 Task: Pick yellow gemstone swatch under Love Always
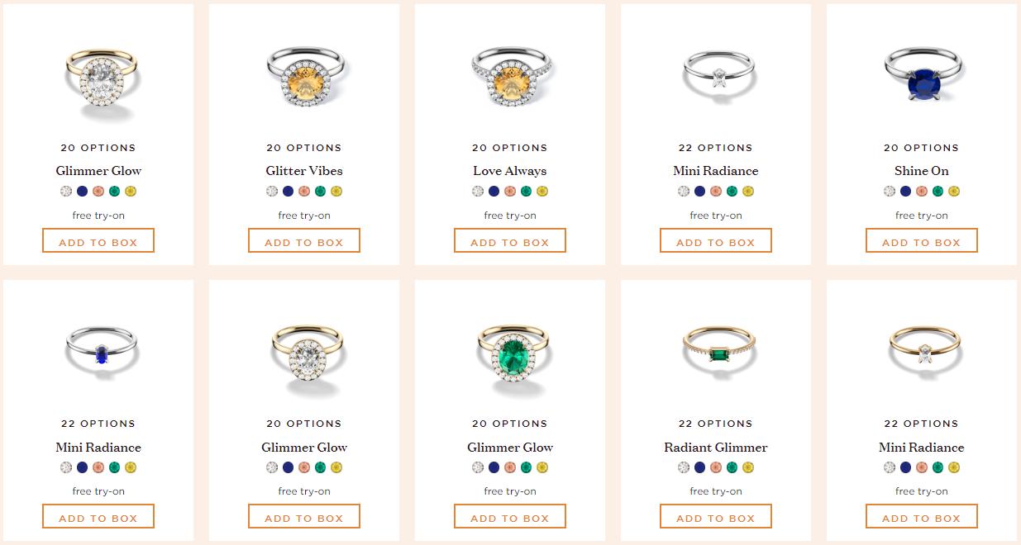tap(542, 192)
